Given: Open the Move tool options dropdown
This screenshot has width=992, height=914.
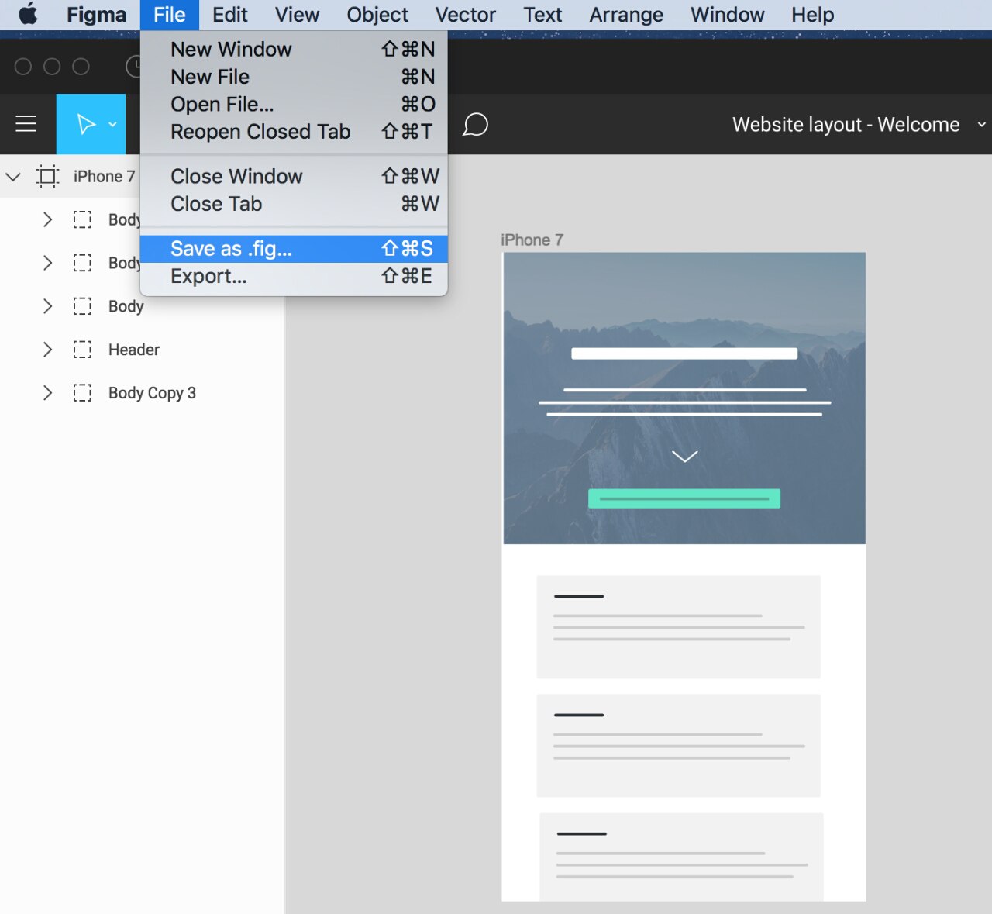Looking at the screenshot, I should [112, 124].
